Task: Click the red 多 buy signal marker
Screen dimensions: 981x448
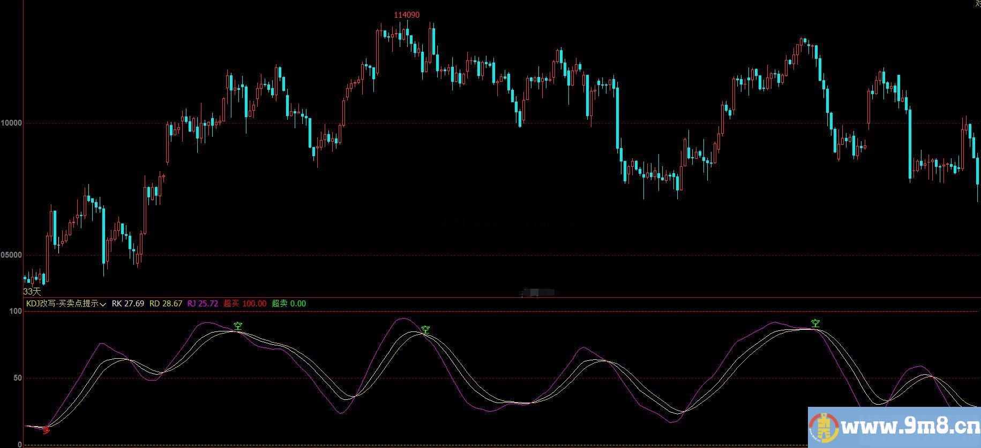Action: tap(47, 429)
